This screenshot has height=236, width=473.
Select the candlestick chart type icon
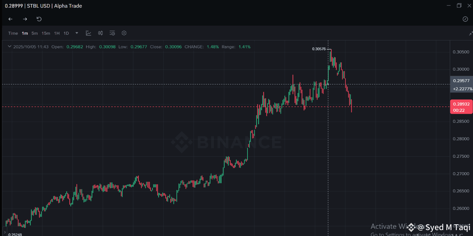(x=100, y=33)
